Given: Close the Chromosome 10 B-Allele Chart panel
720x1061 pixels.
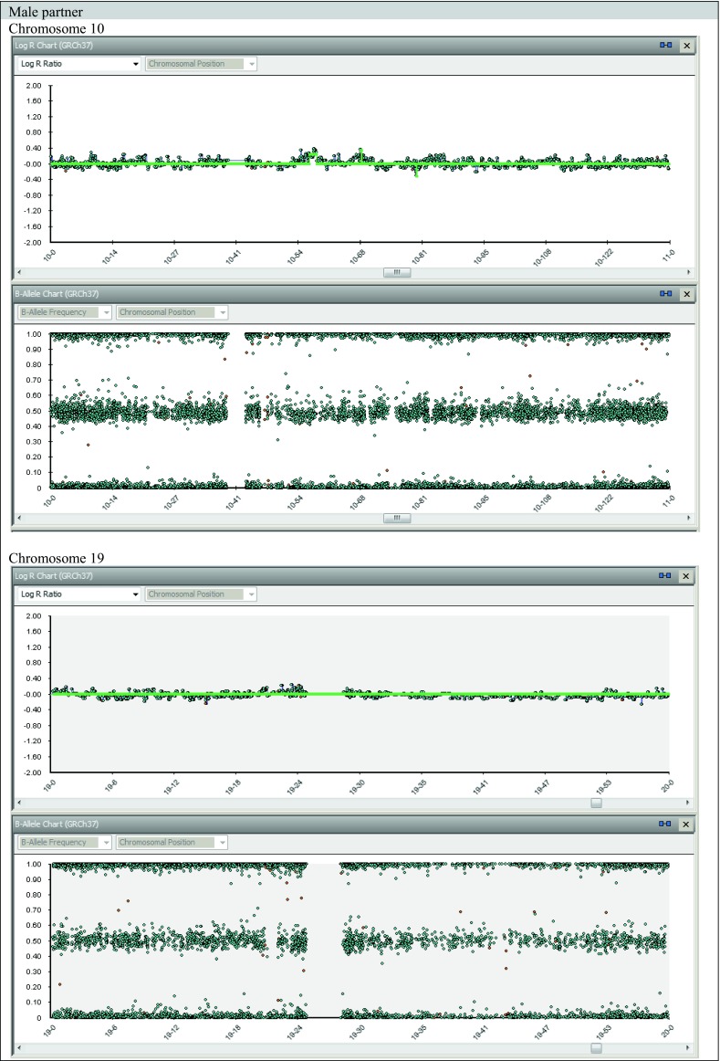Looking at the screenshot, I should click(x=687, y=294).
